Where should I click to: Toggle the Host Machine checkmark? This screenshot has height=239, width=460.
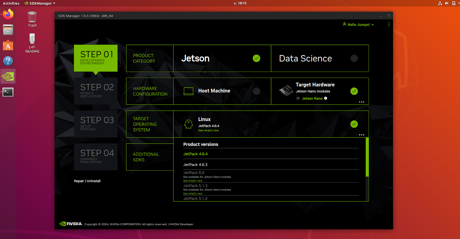point(256,91)
